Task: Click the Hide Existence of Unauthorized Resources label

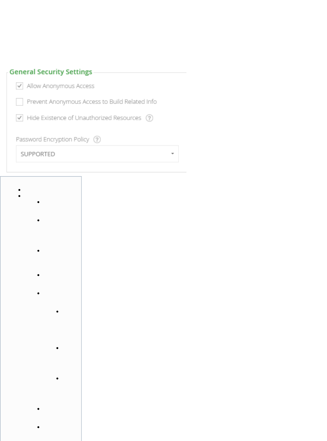Action: click(x=84, y=118)
